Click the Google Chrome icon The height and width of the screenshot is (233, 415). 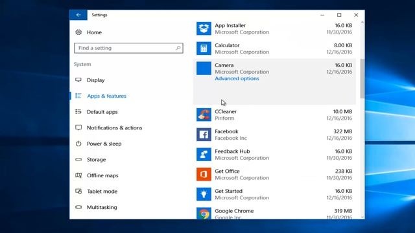click(204, 213)
